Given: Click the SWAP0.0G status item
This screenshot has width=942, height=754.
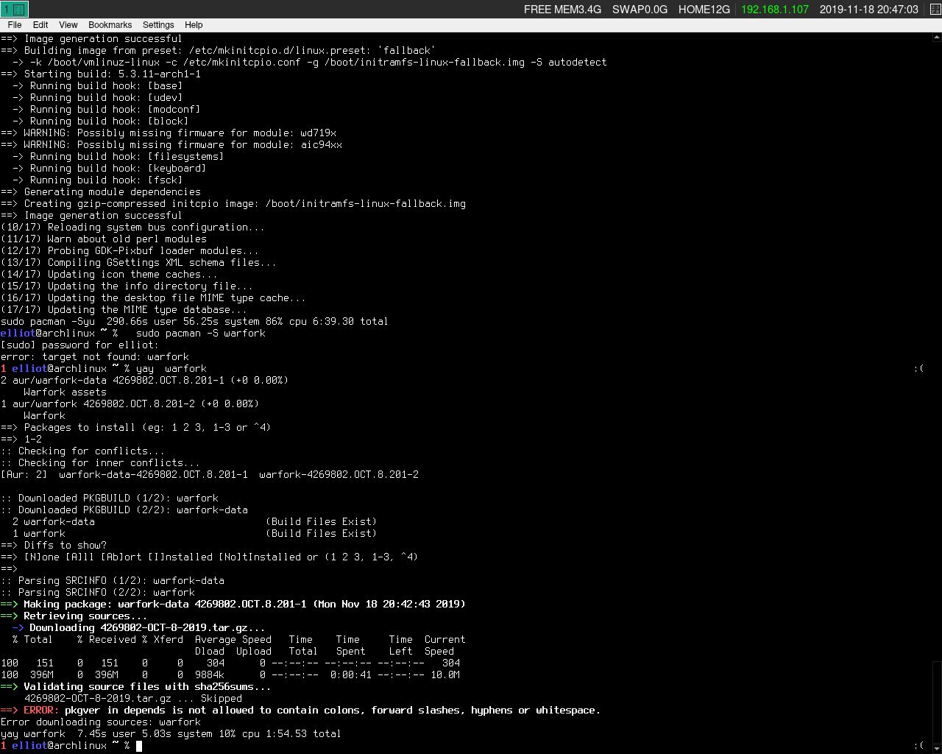Looking at the screenshot, I should (640, 10).
